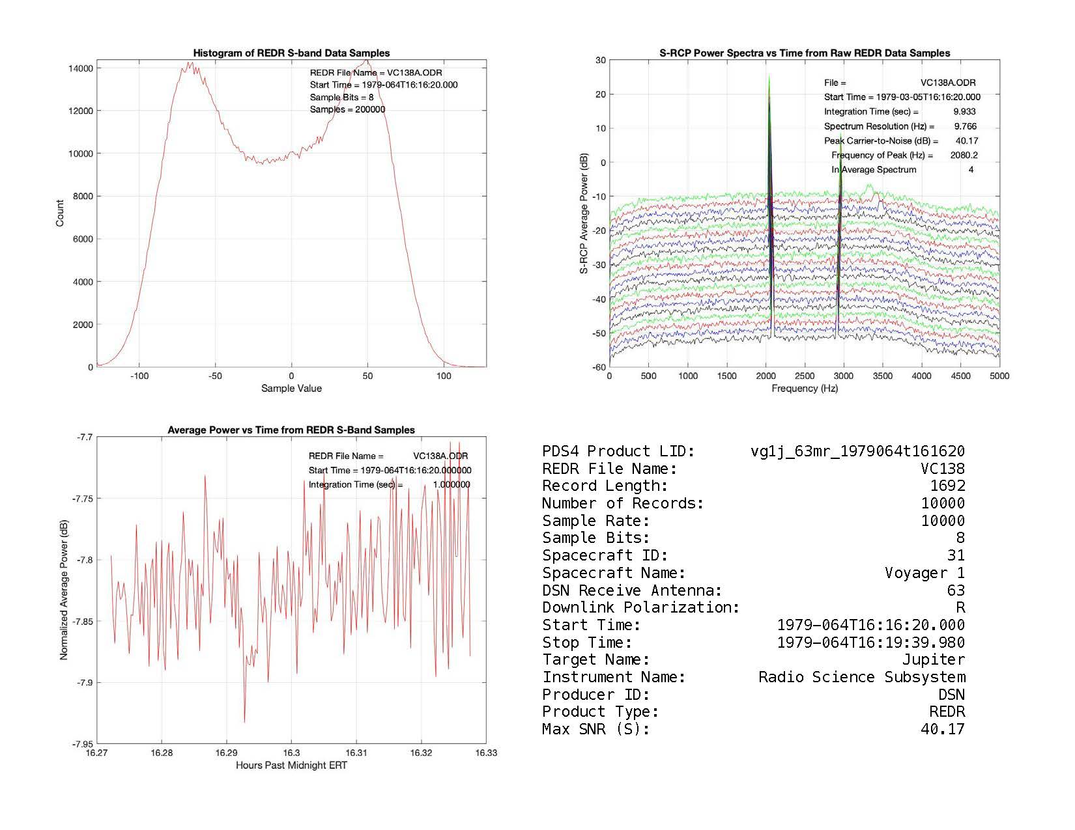Click the 'Sample Value' x-axis label
This screenshot has width=1075, height=830.
(291, 389)
